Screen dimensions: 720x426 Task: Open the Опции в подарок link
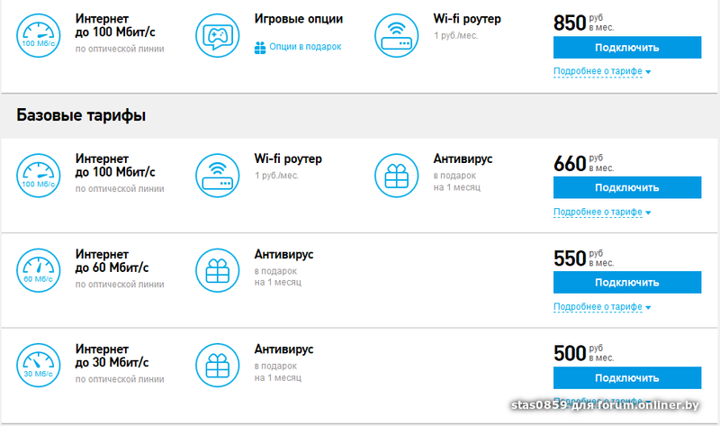303,46
